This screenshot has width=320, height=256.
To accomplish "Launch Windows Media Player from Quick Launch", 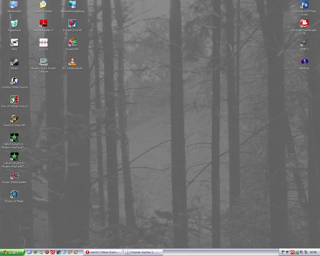I will [x=75, y=252].
